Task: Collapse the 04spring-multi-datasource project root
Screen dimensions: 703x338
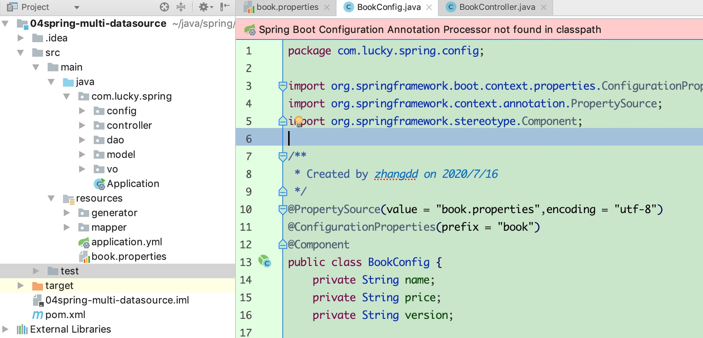Action: pos(5,24)
